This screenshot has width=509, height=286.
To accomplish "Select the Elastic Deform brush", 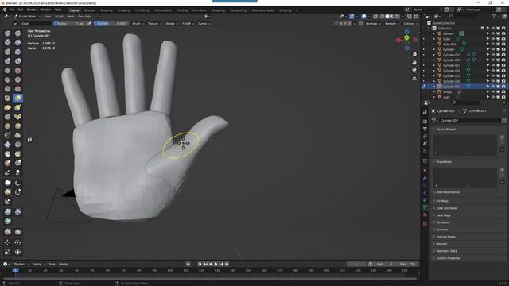I will coord(7,107).
